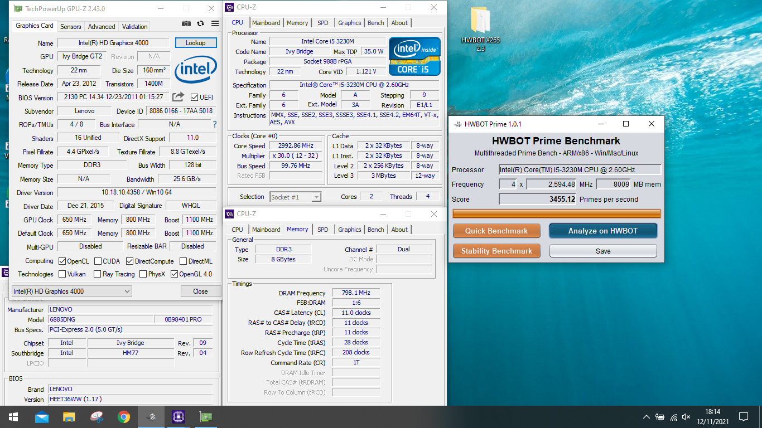Click the GPU-Z taskbar icon
This screenshot has width=762, height=428.
pyautogui.click(x=205, y=416)
